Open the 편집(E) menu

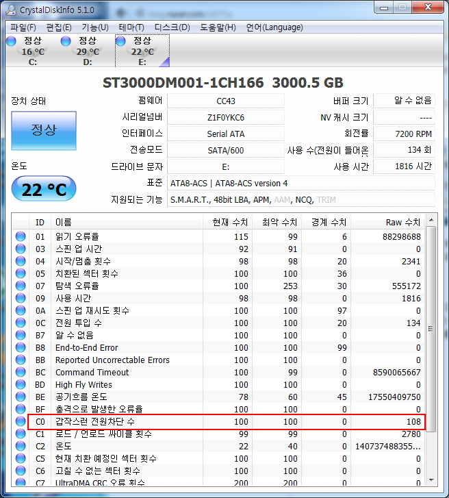pos(59,27)
